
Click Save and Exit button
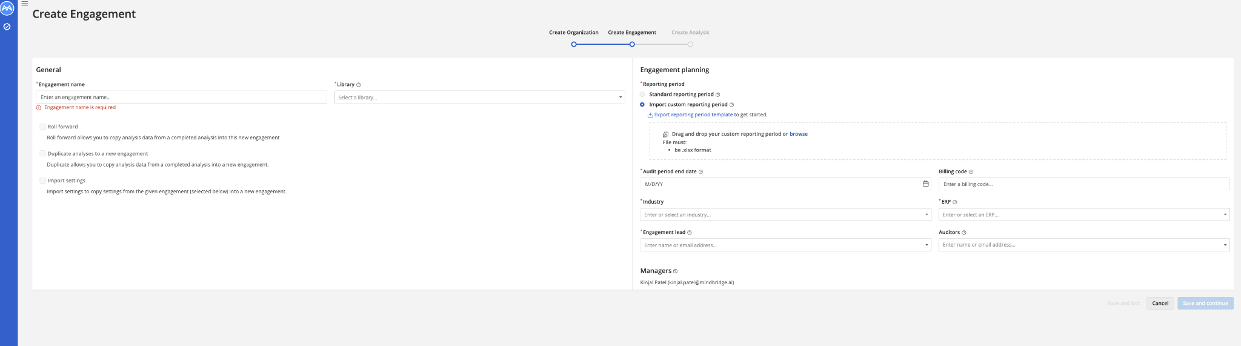[1123, 303]
